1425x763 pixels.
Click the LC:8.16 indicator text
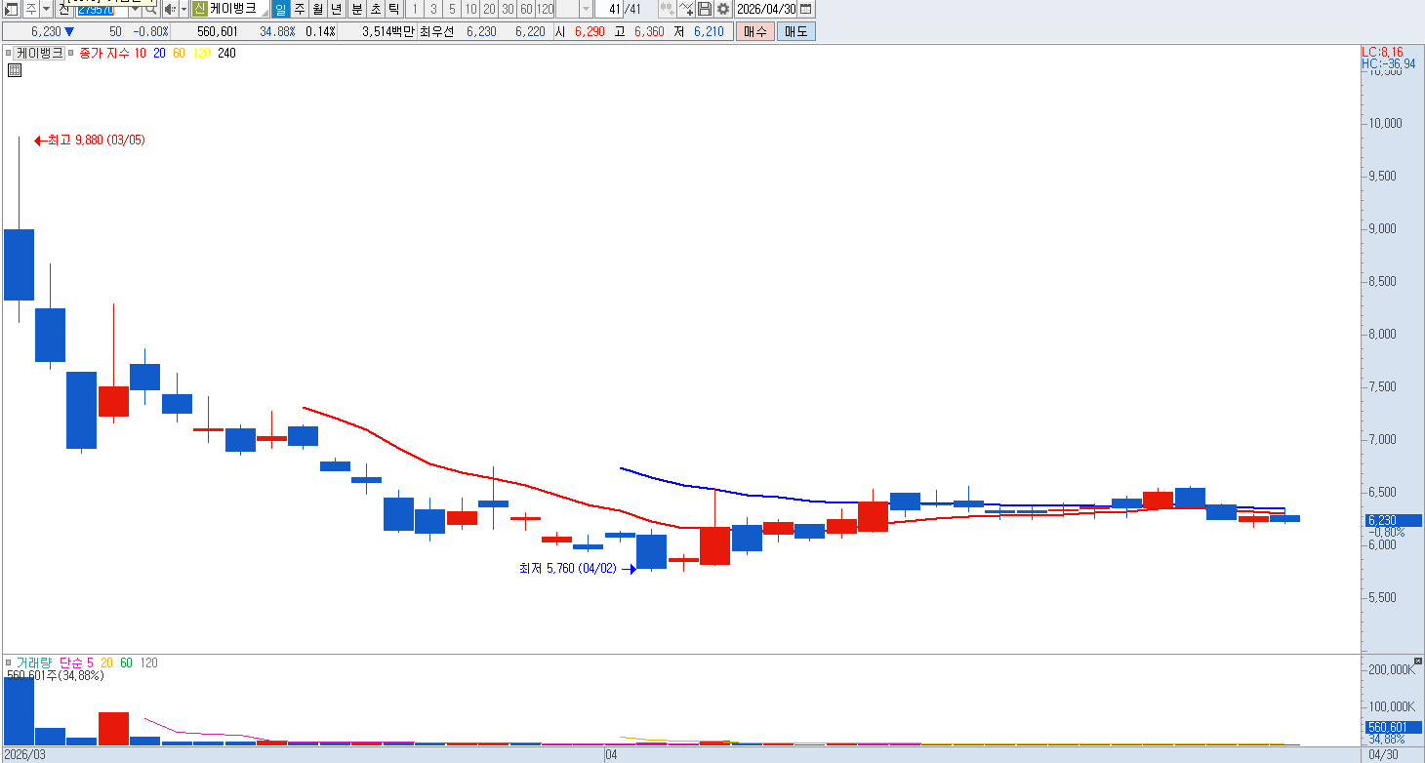point(1382,52)
